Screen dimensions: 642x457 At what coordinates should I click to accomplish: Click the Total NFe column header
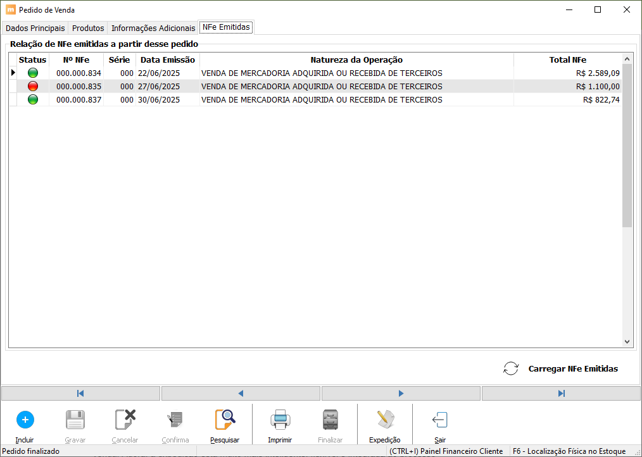coord(567,59)
